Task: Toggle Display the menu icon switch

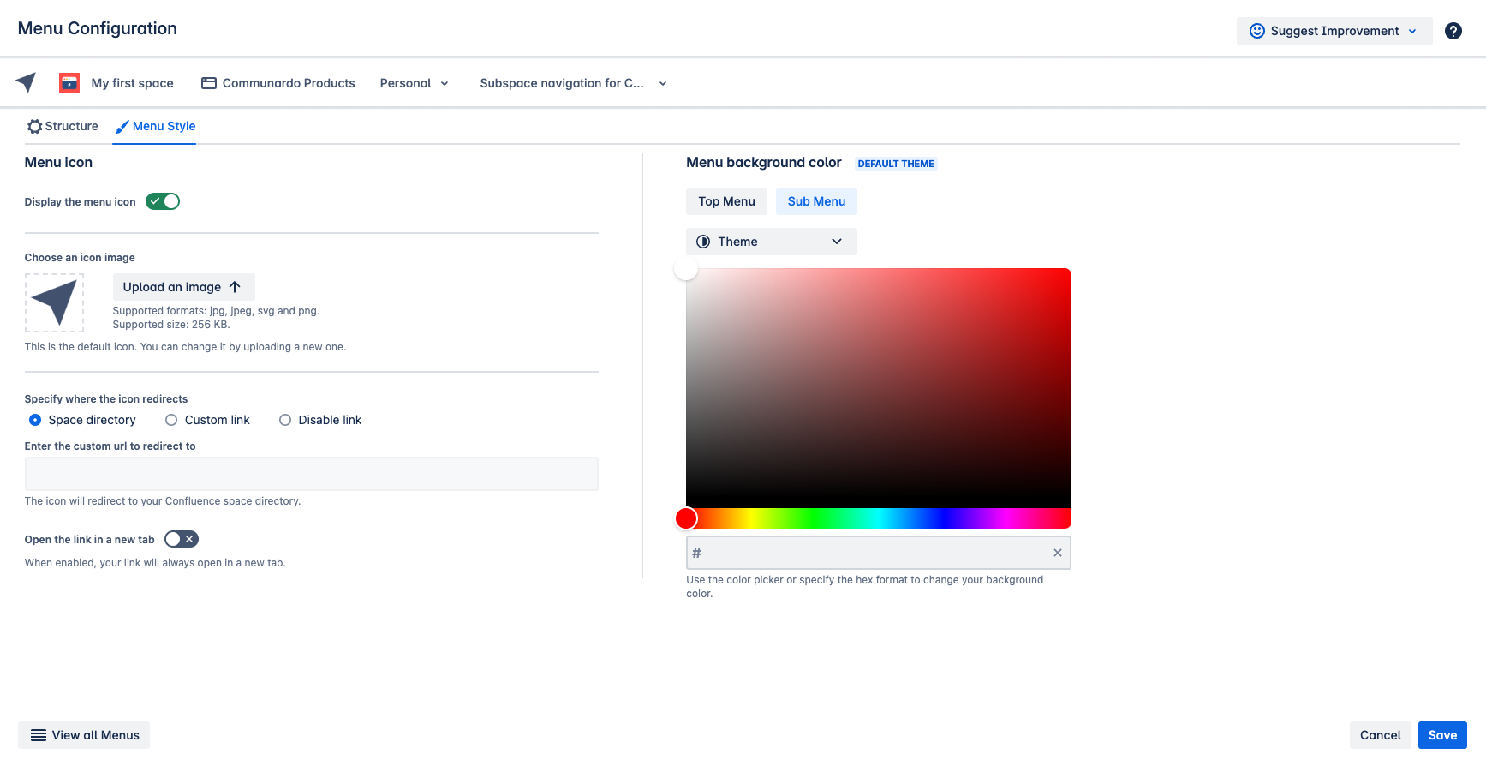Action: click(163, 201)
